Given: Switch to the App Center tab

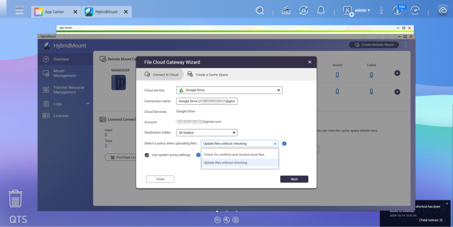Looking at the screenshot, I should tap(54, 12).
